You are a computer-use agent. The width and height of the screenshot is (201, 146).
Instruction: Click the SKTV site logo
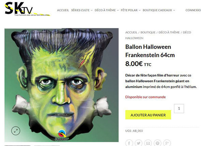27,9
